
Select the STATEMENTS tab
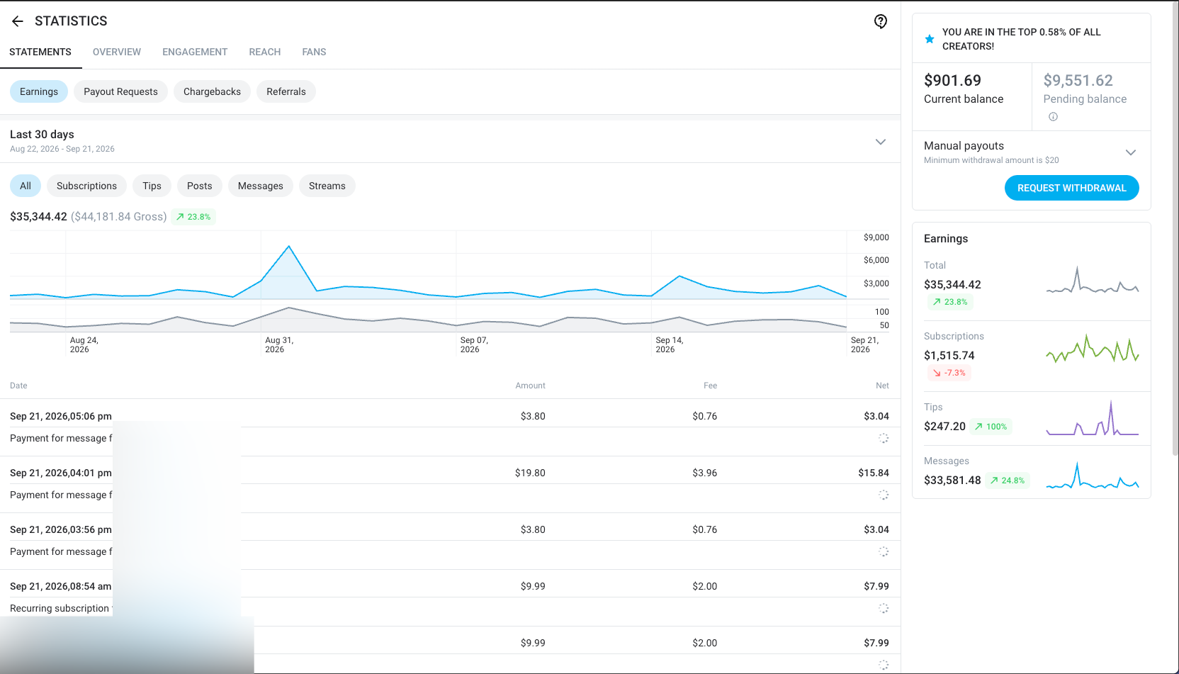(40, 52)
